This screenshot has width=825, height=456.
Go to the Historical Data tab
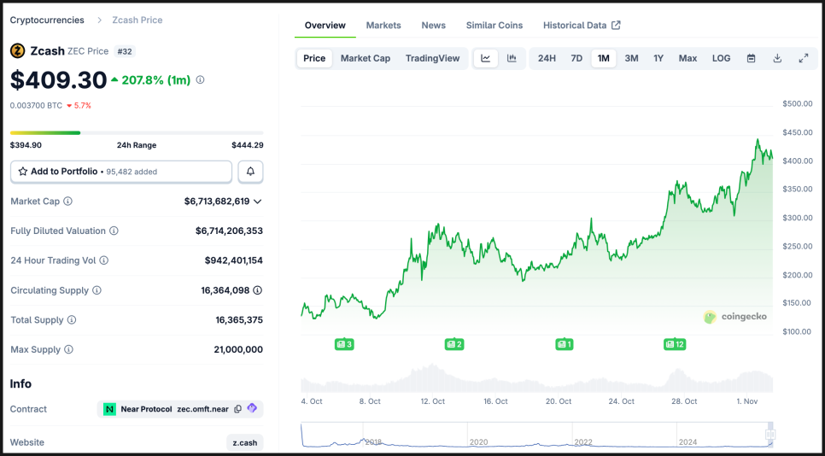click(581, 25)
